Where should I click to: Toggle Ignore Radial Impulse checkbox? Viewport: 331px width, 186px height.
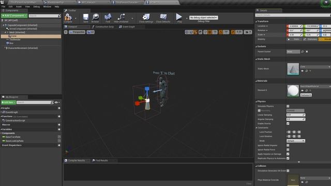[x=288, y=145]
